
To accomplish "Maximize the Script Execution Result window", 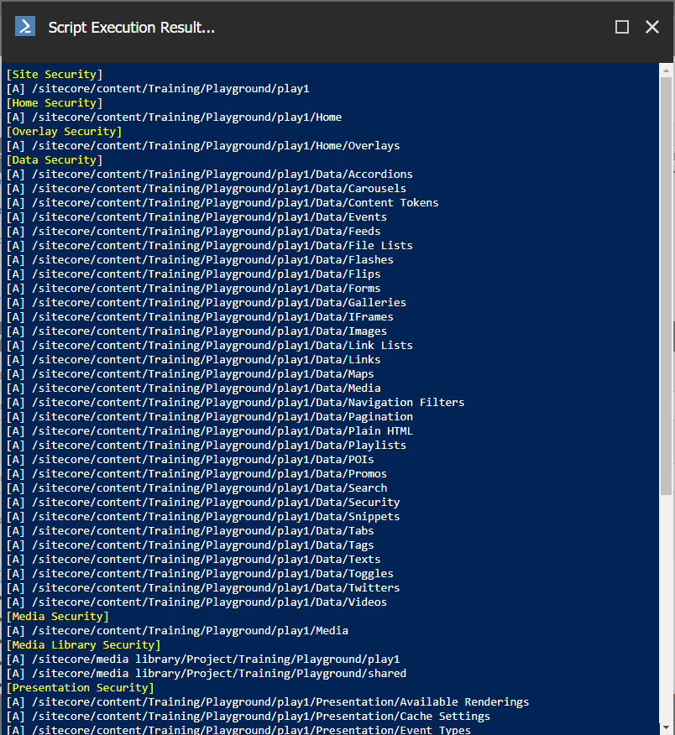I will 622,27.
